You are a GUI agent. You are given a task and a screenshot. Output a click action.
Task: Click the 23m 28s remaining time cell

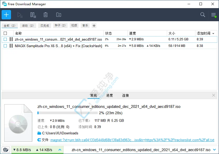121,39
